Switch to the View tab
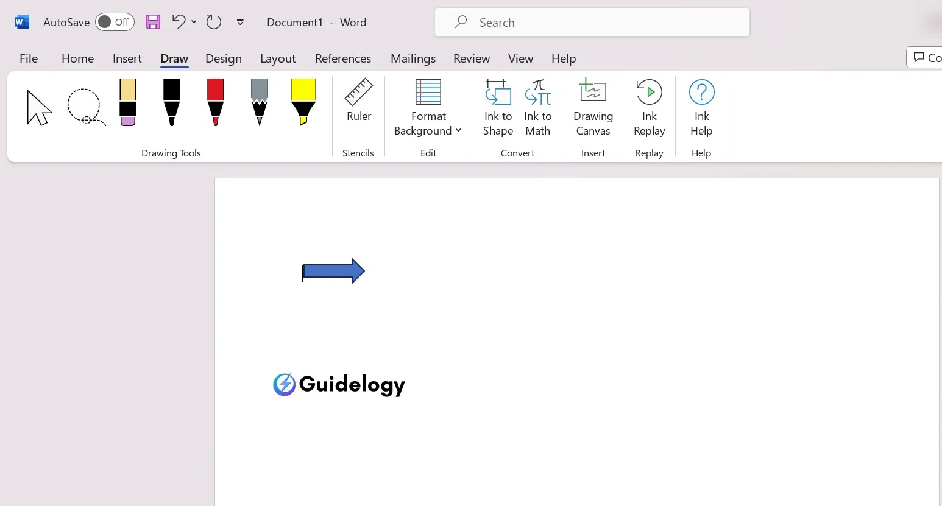 click(520, 58)
